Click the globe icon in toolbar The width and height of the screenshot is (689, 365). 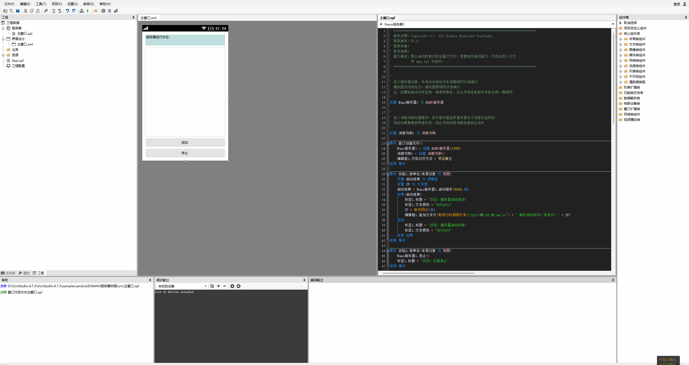(103, 11)
